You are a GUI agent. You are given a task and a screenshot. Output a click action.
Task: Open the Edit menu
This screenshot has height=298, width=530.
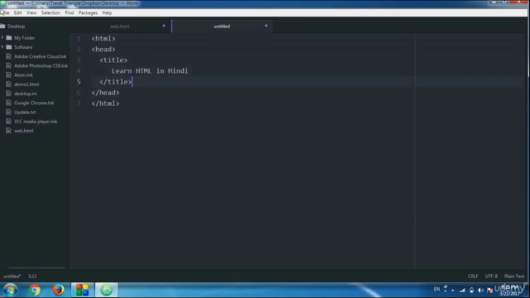(x=17, y=13)
